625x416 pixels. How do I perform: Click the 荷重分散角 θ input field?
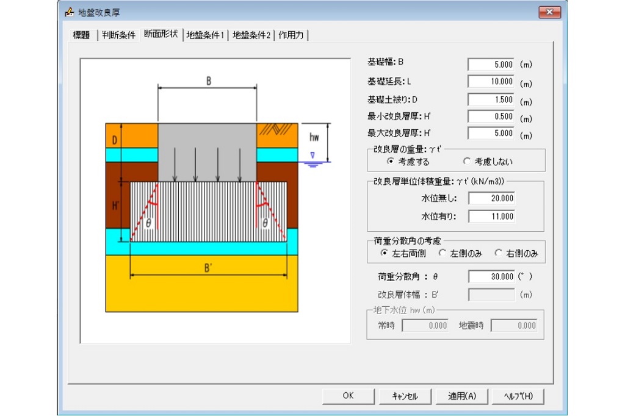[x=491, y=276]
